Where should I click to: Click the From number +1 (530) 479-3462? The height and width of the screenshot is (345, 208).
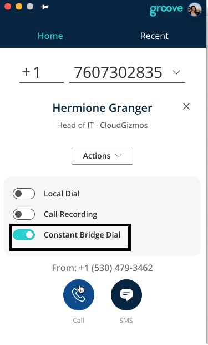click(x=102, y=268)
